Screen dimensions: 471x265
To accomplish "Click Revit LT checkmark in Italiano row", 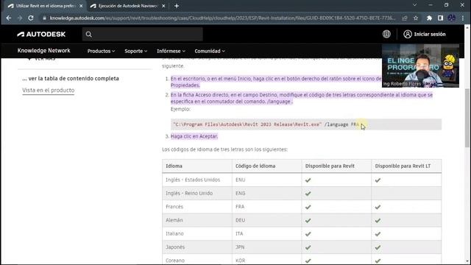I will tap(378, 234).
